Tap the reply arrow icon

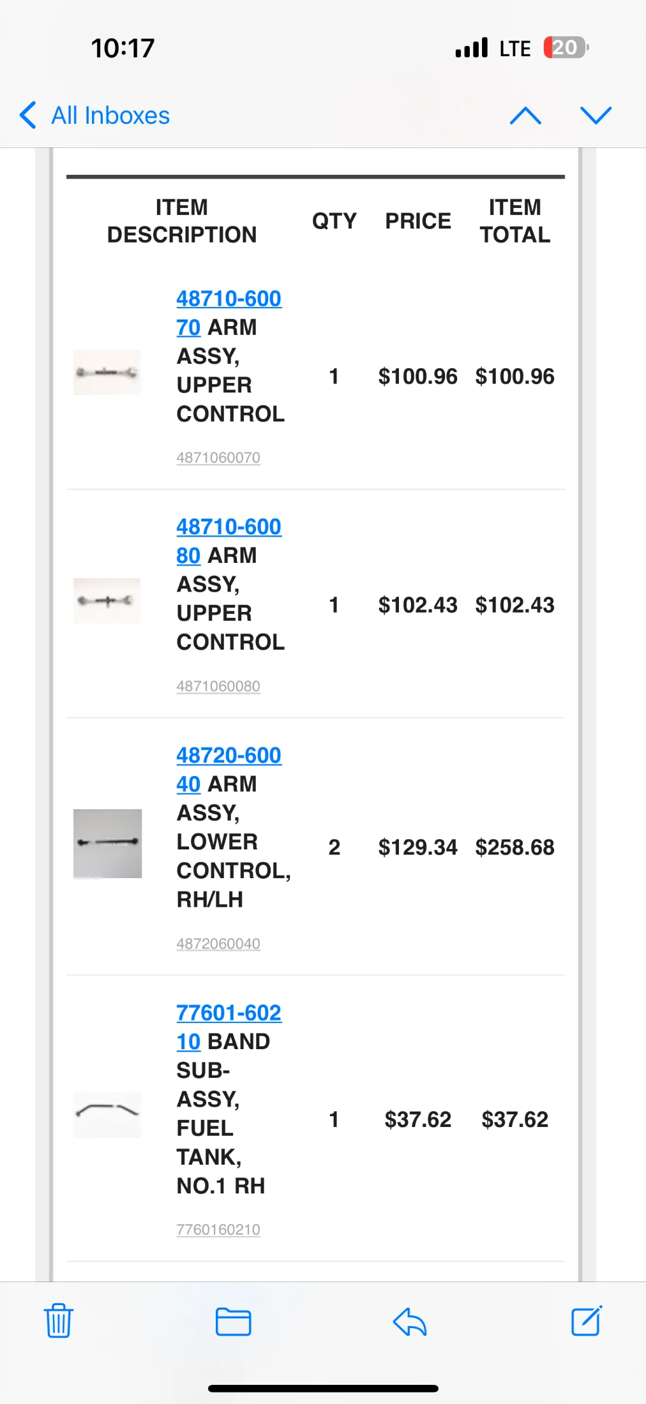(409, 1321)
